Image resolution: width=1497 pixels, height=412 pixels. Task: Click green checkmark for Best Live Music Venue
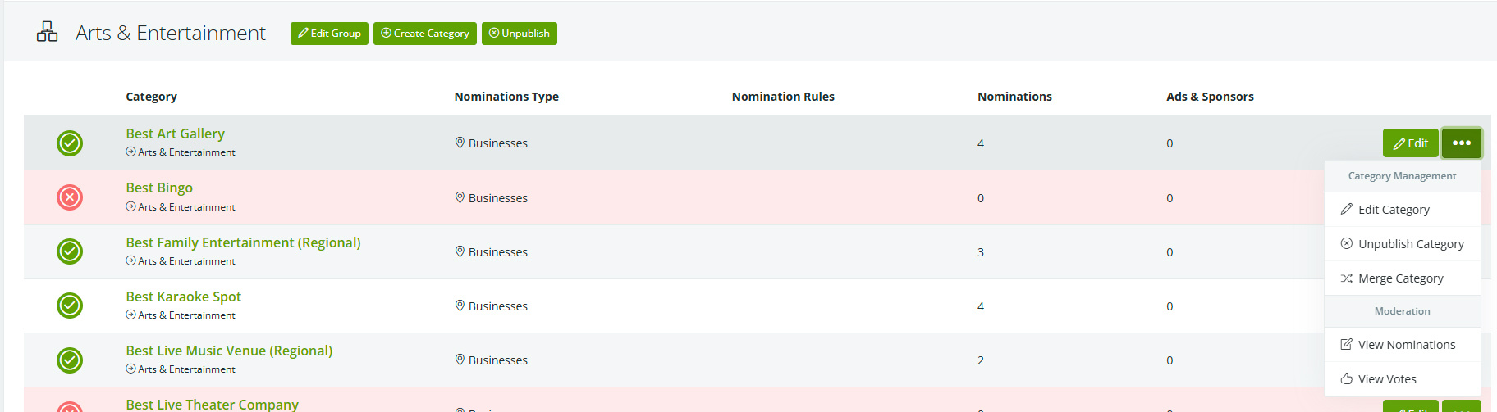[x=70, y=360]
